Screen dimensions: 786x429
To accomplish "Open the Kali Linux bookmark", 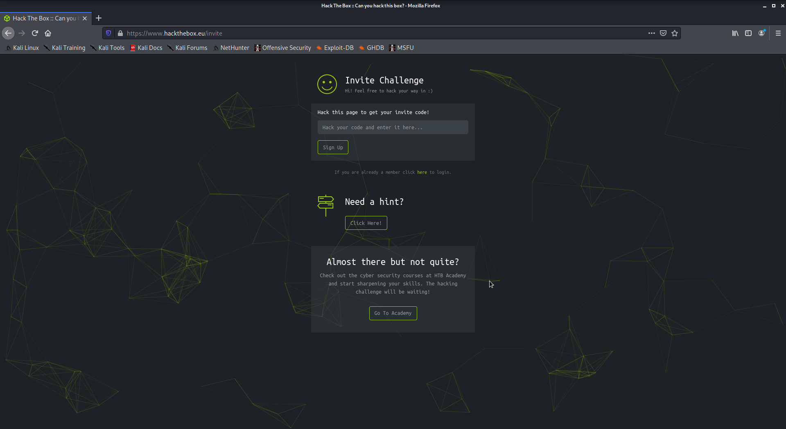I will click(22, 48).
